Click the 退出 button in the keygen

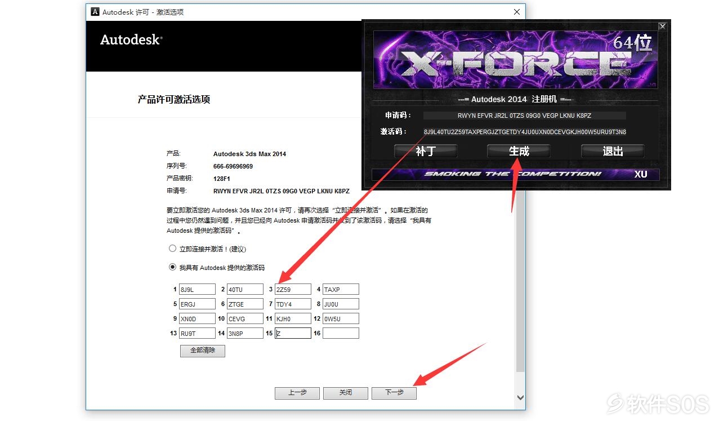613,150
